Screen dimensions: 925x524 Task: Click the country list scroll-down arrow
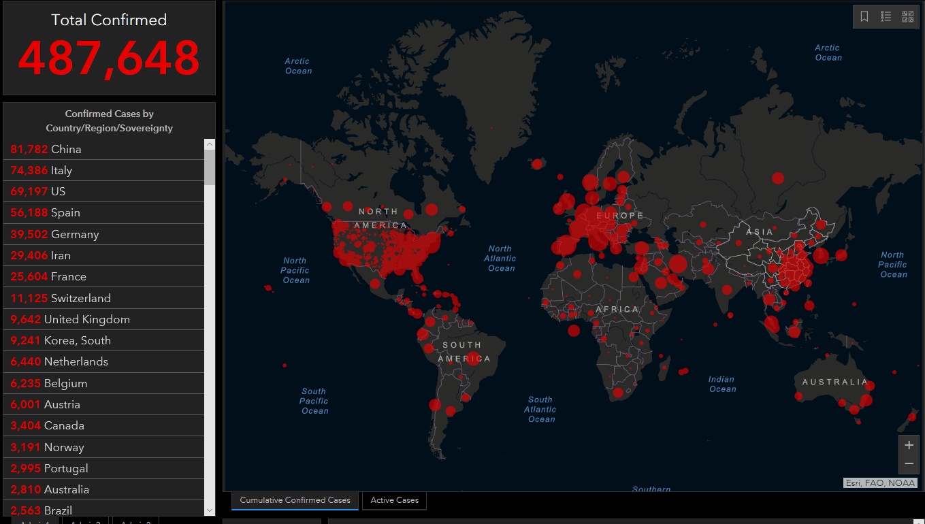(x=210, y=510)
